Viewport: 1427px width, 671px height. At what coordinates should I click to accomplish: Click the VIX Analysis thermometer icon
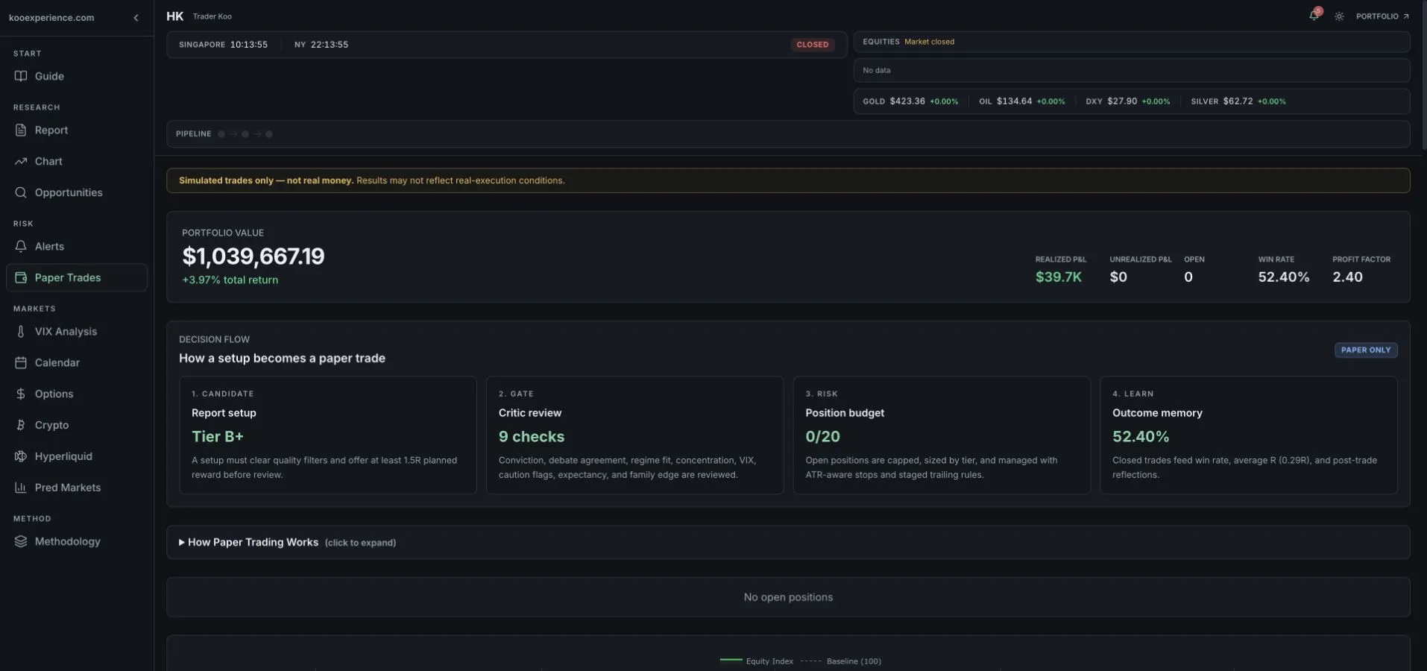21,331
